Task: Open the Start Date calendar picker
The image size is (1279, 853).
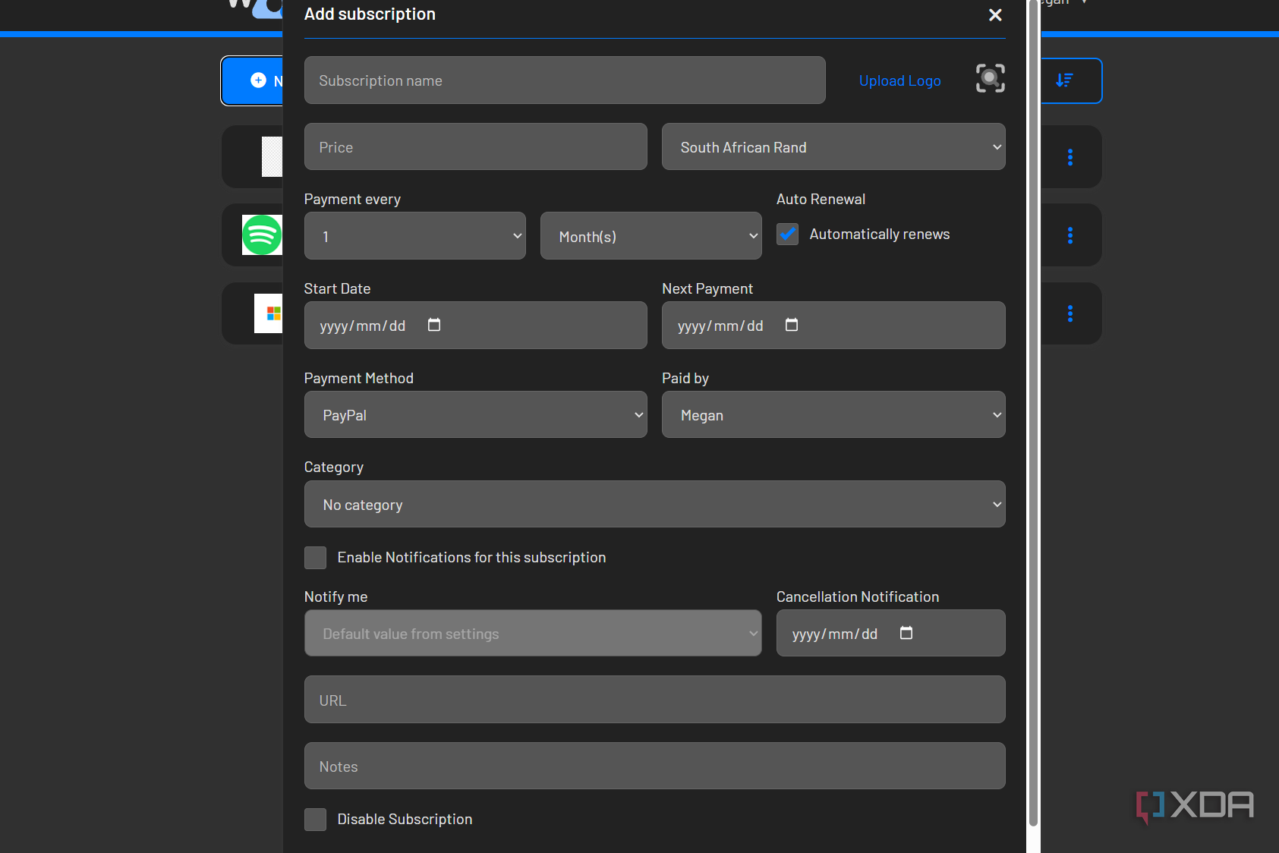Action: point(434,325)
